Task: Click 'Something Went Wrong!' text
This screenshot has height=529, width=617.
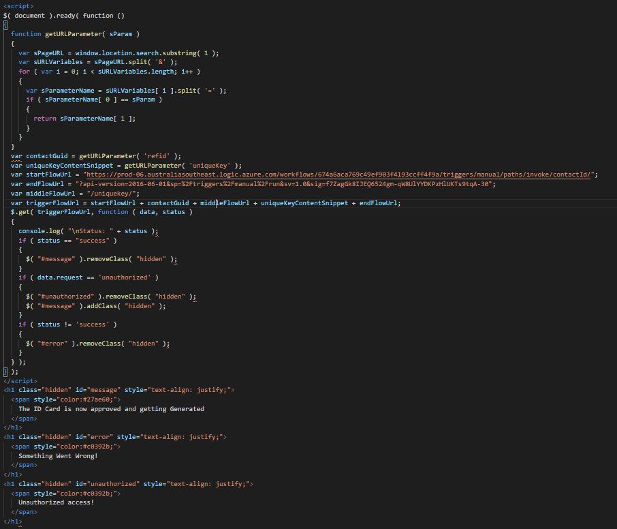Action: click(x=59, y=456)
